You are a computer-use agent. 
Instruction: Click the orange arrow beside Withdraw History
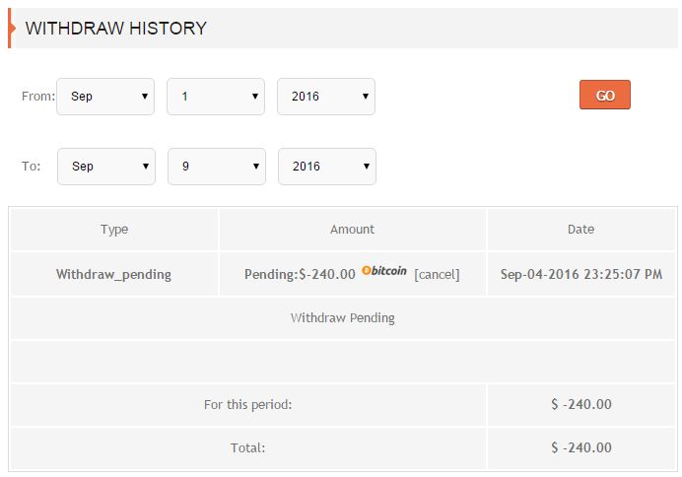click(12, 28)
